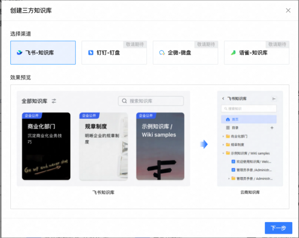Click the plus icon next to 目录

[x=272, y=128]
